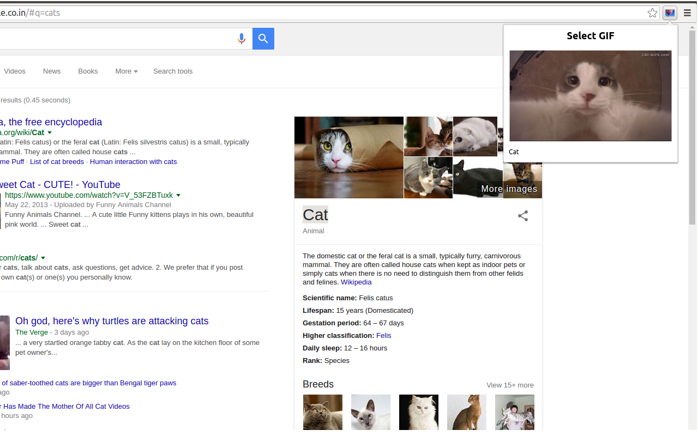Open 'List of cat breeds' sitelink
Viewport: 698px width, 436px height.
[x=57, y=162]
